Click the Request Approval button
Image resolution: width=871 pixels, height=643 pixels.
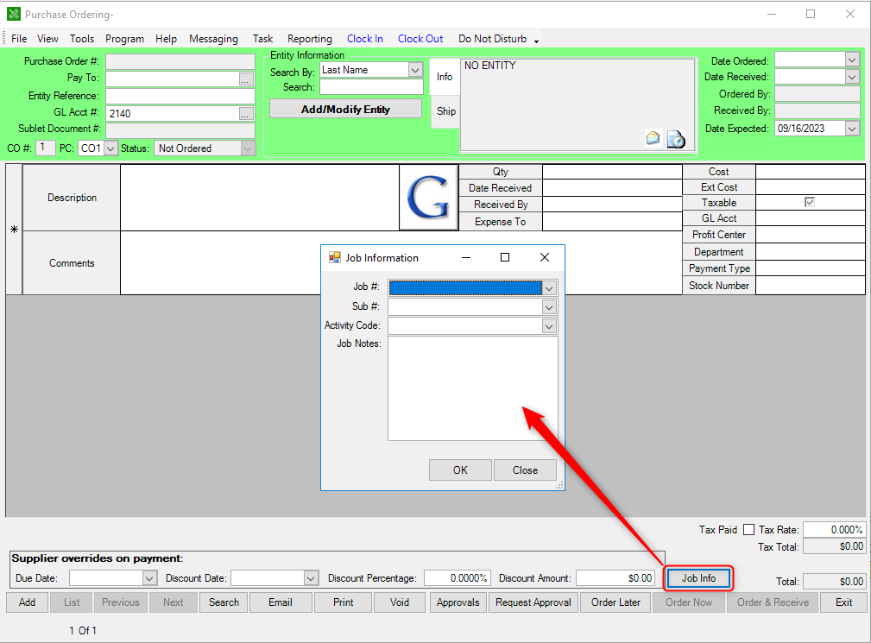(533, 602)
